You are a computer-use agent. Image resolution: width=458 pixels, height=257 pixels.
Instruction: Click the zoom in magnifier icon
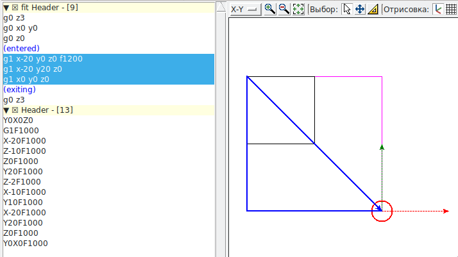269,10
